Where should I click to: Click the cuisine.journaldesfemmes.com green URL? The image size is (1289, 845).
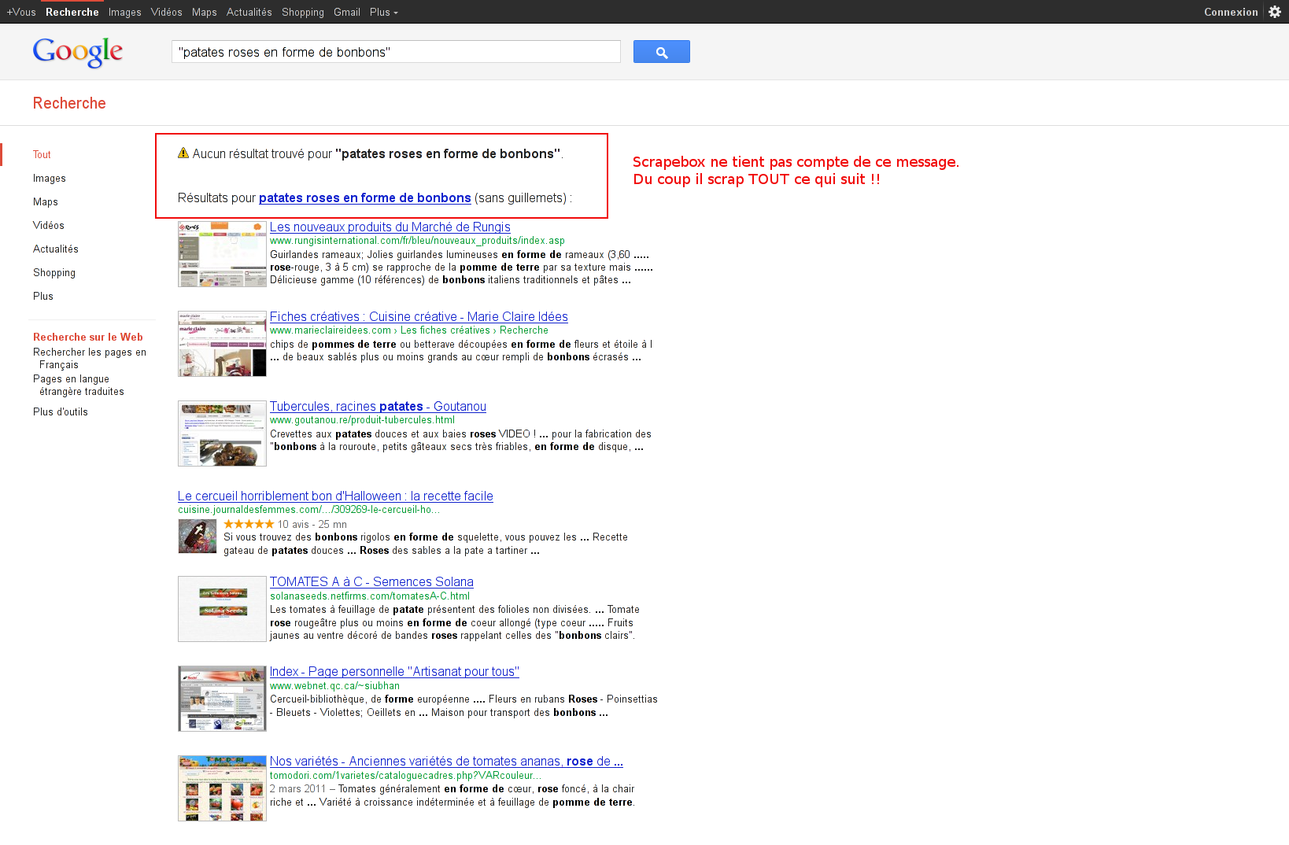coord(308,510)
